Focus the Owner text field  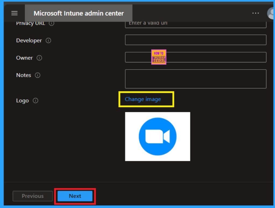click(x=196, y=57)
